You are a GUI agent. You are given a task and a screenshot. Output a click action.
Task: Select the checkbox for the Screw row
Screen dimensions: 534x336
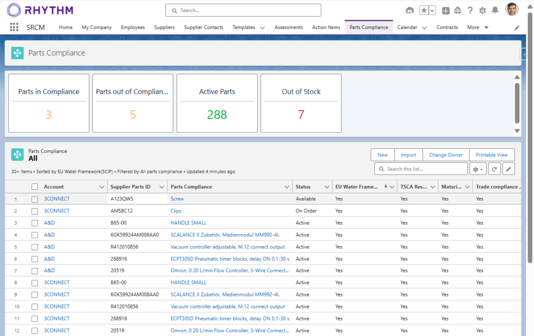(x=35, y=199)
